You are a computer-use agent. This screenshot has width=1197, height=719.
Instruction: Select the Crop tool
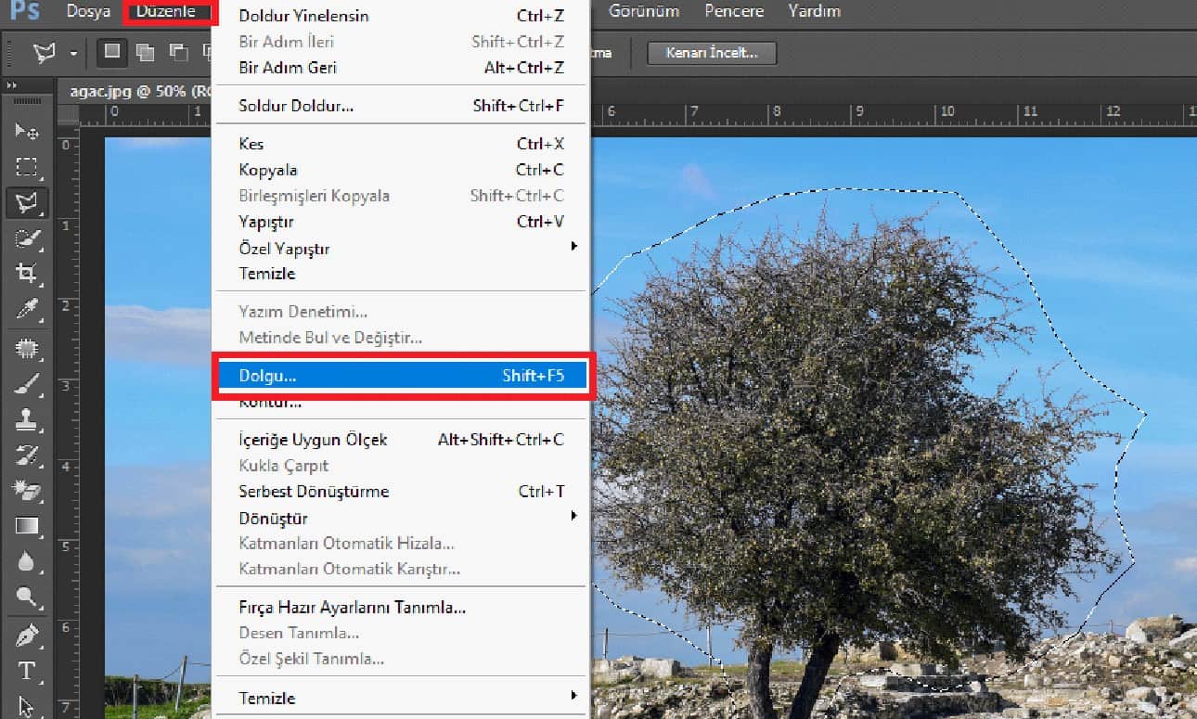click(x=27, y=273)
